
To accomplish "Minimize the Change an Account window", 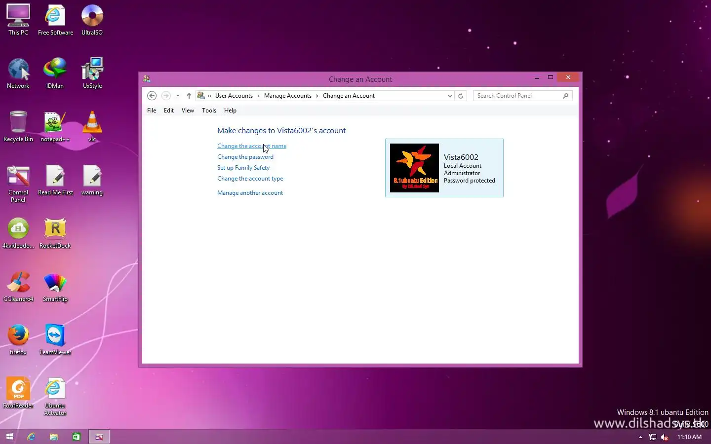I will tap(537, 78).
